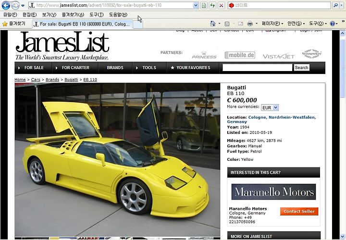The width and height of the screenshot is (346, 240).
Task: Click the Mileage 4627 km value
Action: tap(264, 140)
